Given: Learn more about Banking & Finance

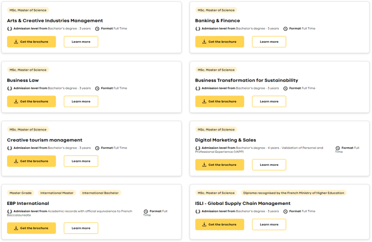Looking at the screenshot, I should [269, 42].
